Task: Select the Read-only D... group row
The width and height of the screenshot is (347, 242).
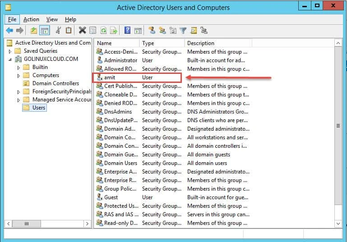Action: tap(173, 223)
